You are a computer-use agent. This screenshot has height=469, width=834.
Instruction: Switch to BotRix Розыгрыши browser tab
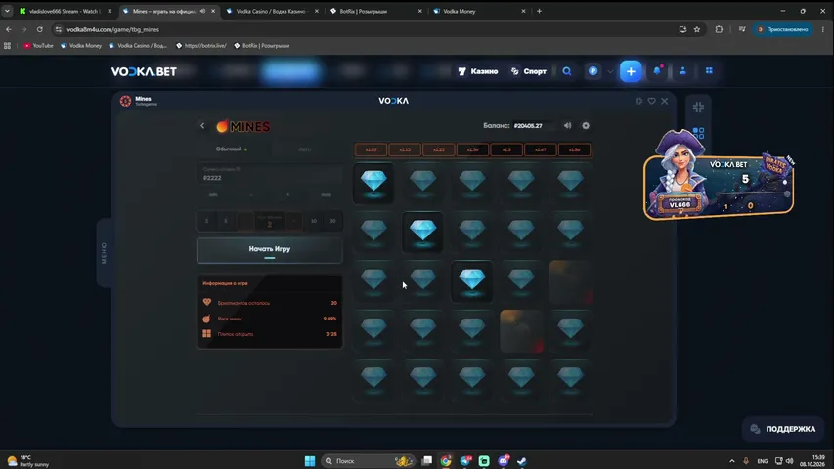click(375, 11)
